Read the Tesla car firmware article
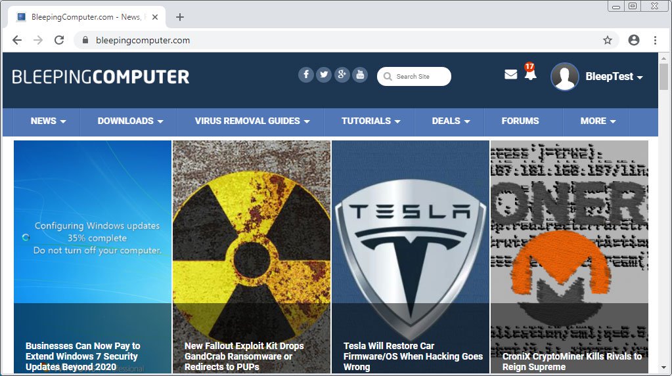Image resolution: width=672 pixels, height=376 pixels. [x=413, y=356]
